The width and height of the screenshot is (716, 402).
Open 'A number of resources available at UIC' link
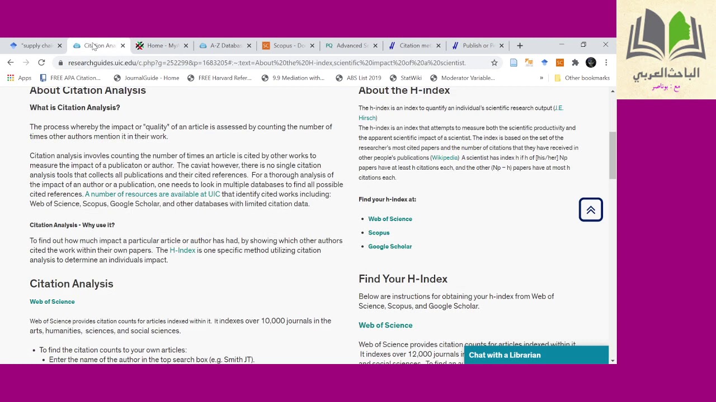tap(152, 194)
